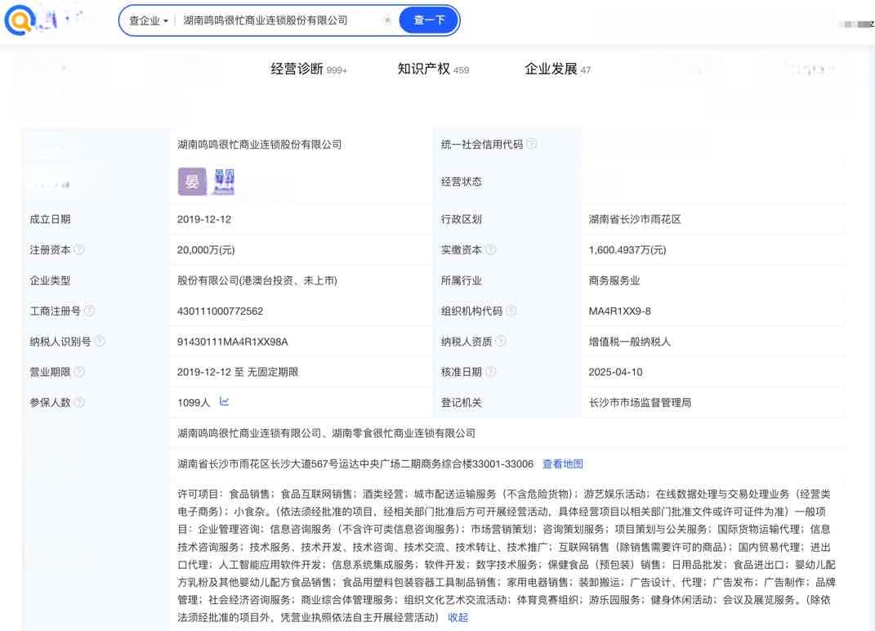Switch to the 经营诊断 tab
The height and width of the screenshot is (631, 875).
pyautogui.click(x=309, y=69)
